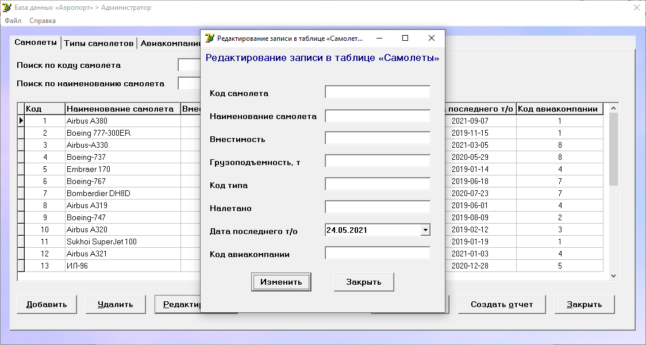Image resolution: width=646 pixels, height=345 pixels.
Task: Close the edit dialog with X
Action: click(x=432, y=38)
